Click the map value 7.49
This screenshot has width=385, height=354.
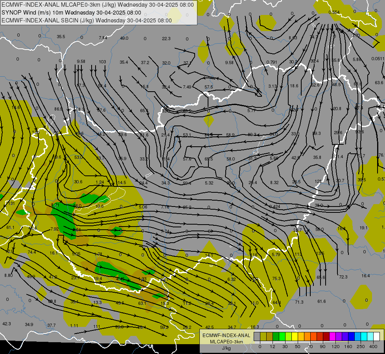click(x=187, y=87)
